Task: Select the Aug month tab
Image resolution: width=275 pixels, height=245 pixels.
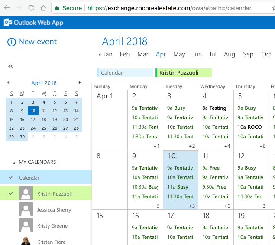Action: click(x=230, y=54)
